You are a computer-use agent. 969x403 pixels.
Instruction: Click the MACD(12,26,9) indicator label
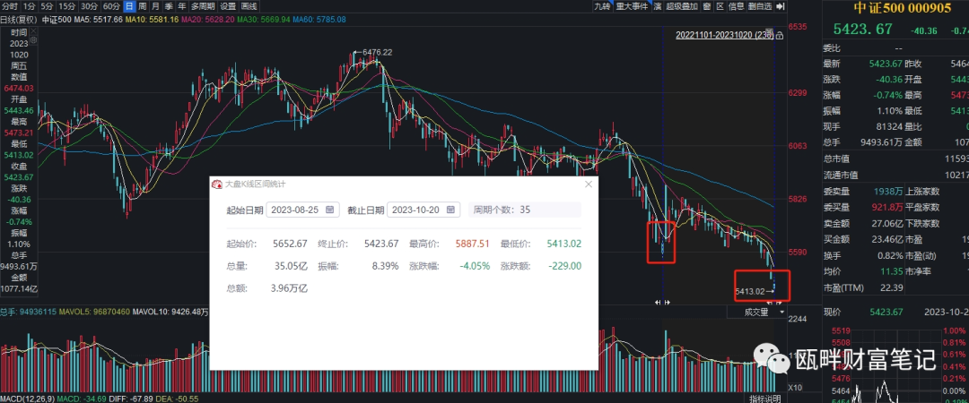[x=27, y=398]
